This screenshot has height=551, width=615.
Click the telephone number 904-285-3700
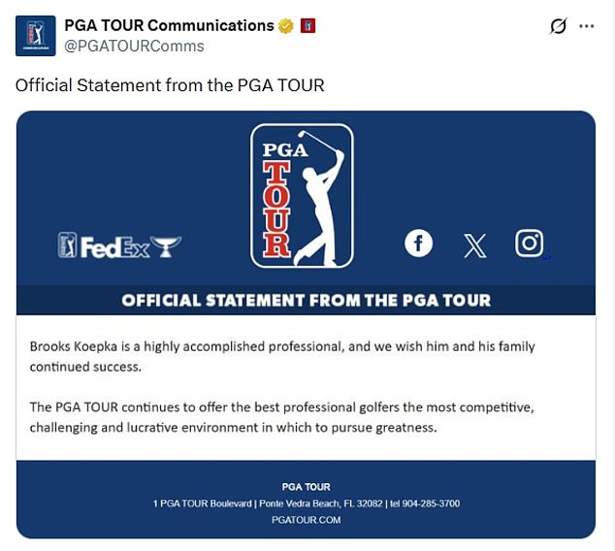427,503
